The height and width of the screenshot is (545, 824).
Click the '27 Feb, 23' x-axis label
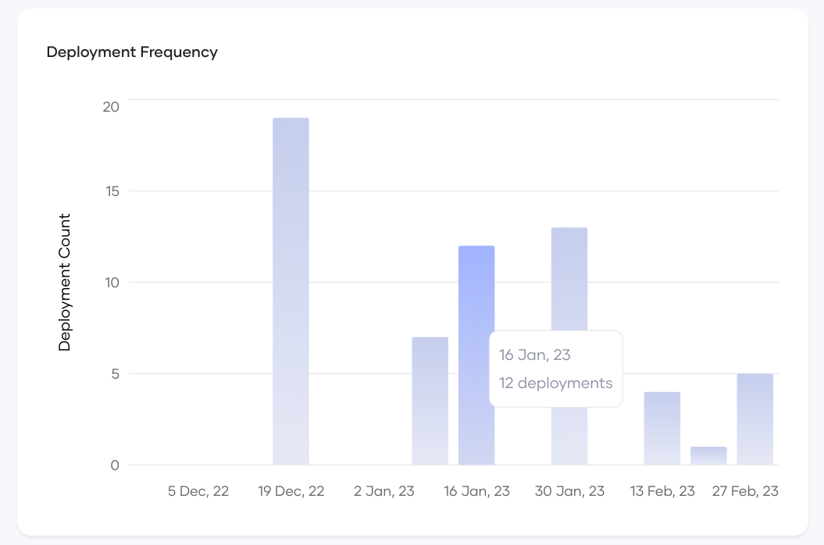745,491
